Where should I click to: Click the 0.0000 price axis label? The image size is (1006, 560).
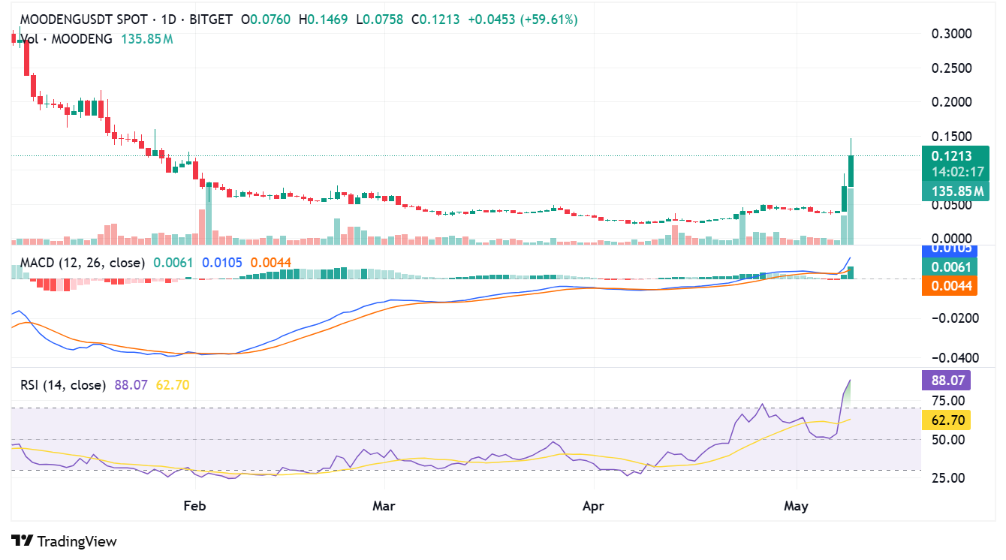[951, 239]
